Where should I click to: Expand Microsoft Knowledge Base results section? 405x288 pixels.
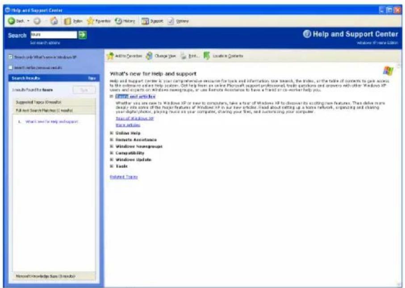pos(54,276)
